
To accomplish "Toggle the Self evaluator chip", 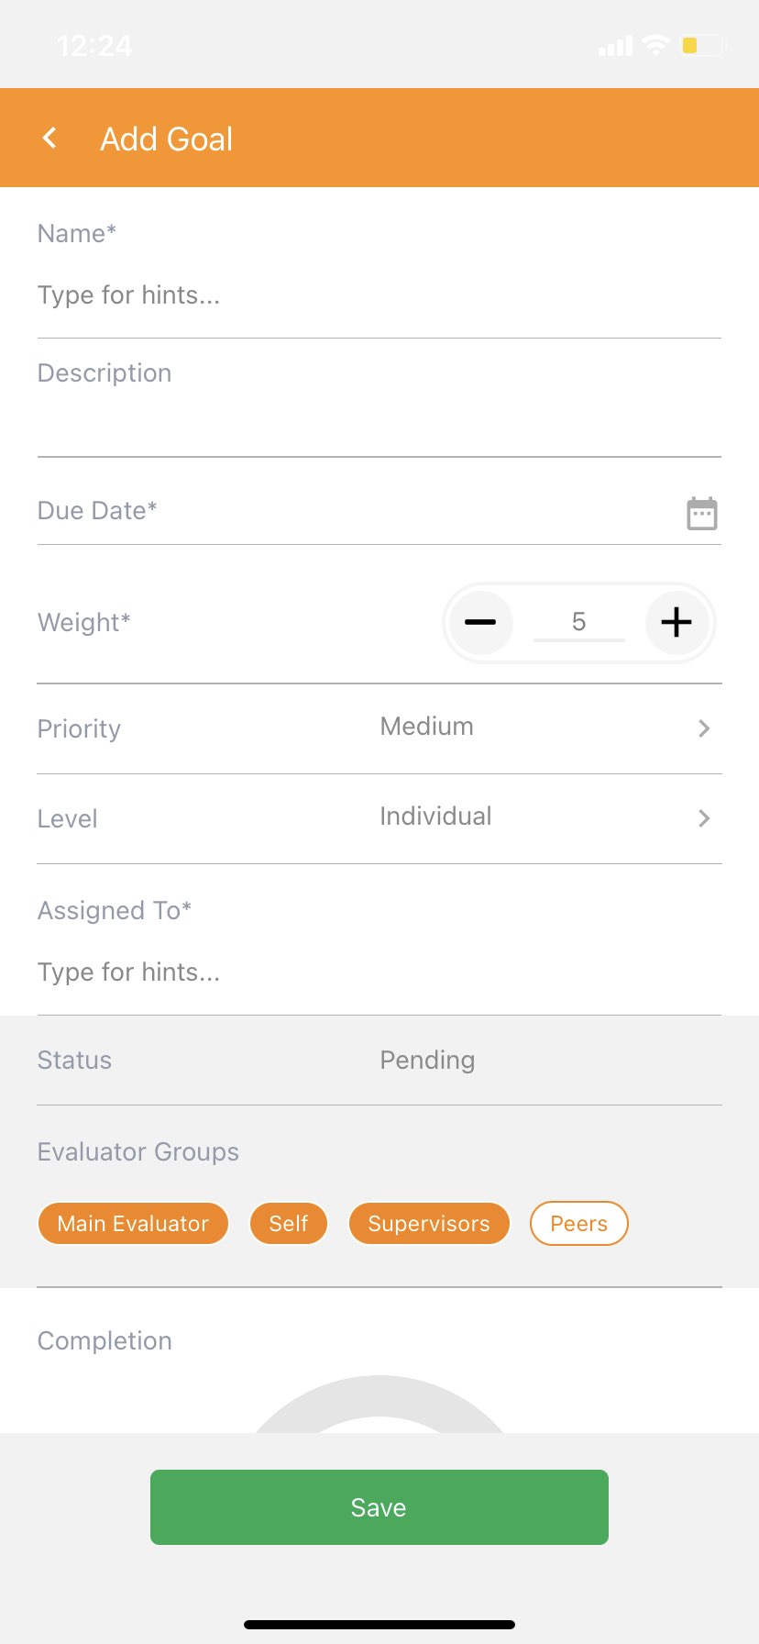I will [x=289, y=1224].
